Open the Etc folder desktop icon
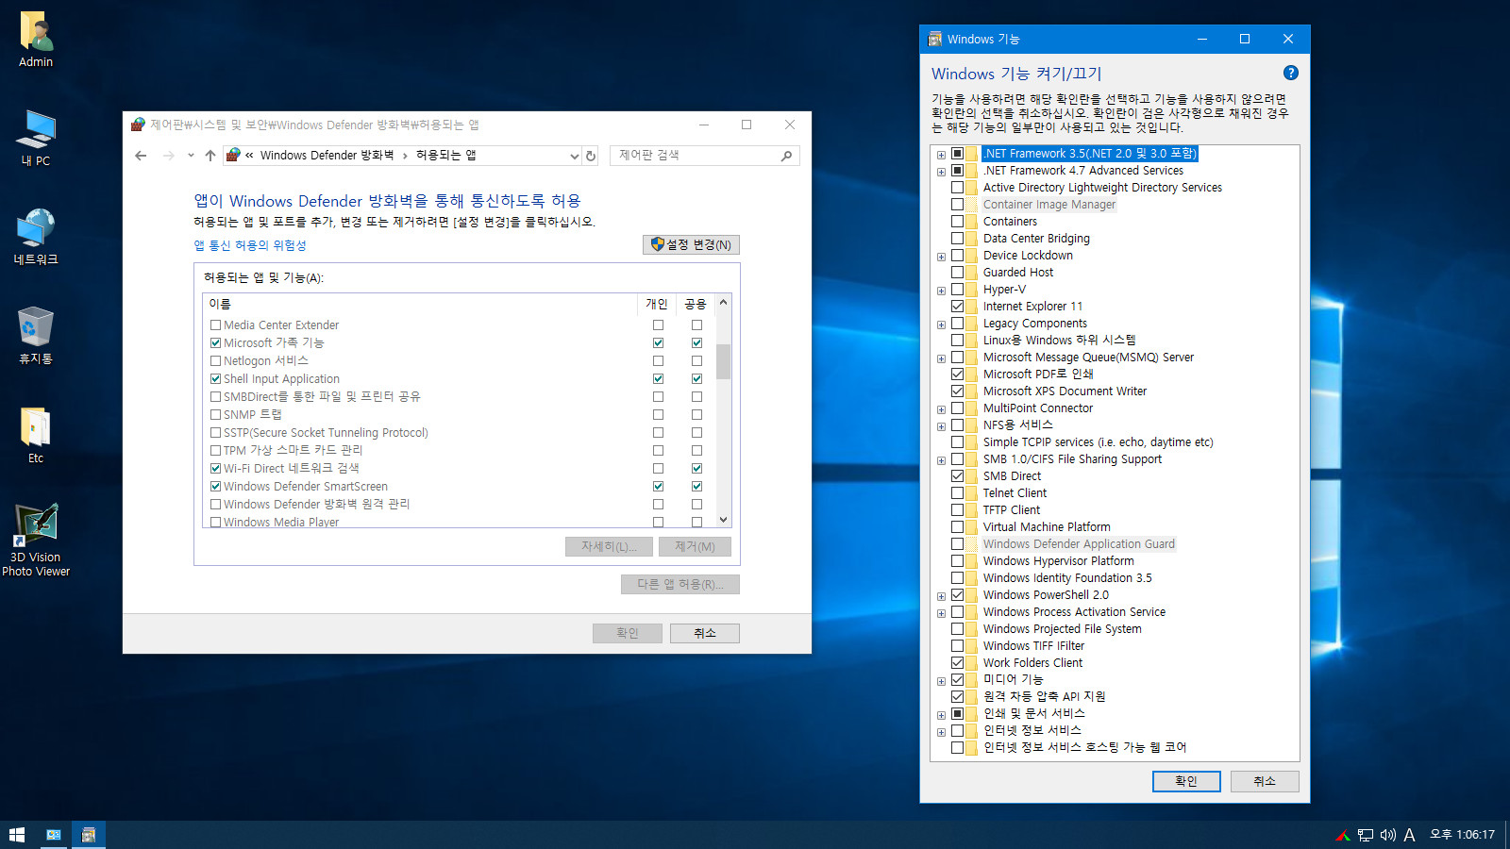This screenshot has width=1510, height=849. pyautogui.click(x=36, y=436)
